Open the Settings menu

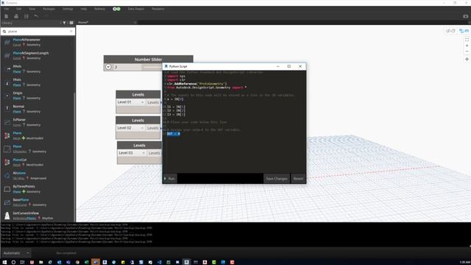[68, 9]
